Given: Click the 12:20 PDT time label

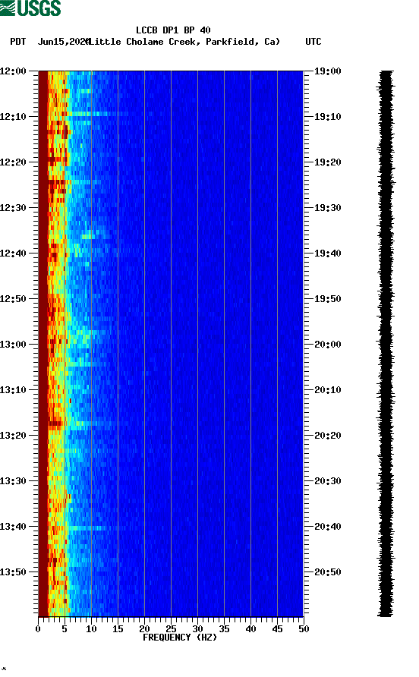Looking at the screenshot, I should (x=13, y=162).
